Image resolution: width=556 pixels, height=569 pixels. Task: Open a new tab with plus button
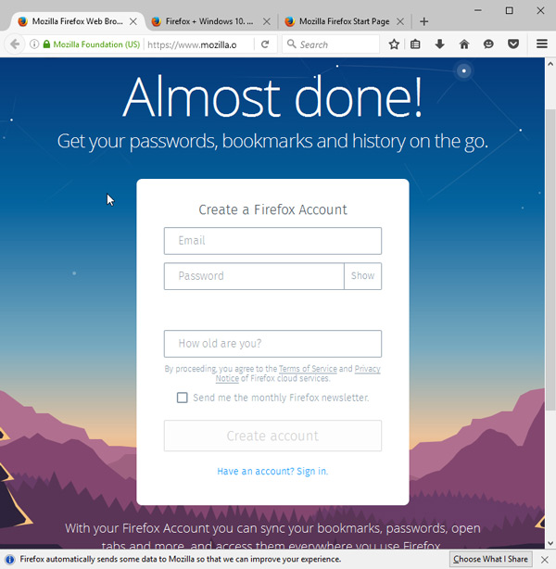[423, 21]
